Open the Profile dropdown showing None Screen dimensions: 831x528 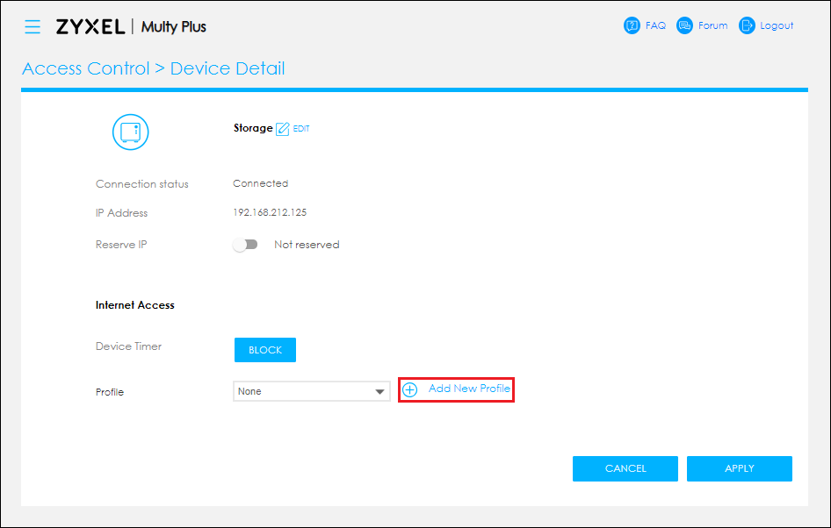[x=312, y=391]
